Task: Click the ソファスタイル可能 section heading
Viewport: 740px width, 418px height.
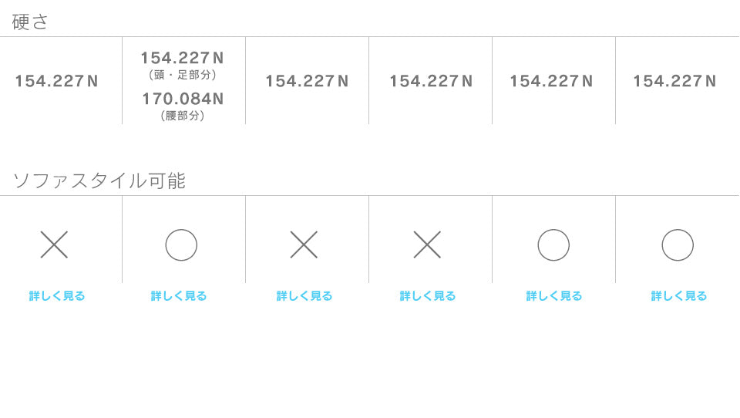Action: 99,180
